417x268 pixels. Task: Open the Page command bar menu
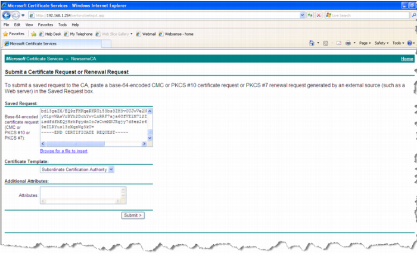(x=365, y=43)
